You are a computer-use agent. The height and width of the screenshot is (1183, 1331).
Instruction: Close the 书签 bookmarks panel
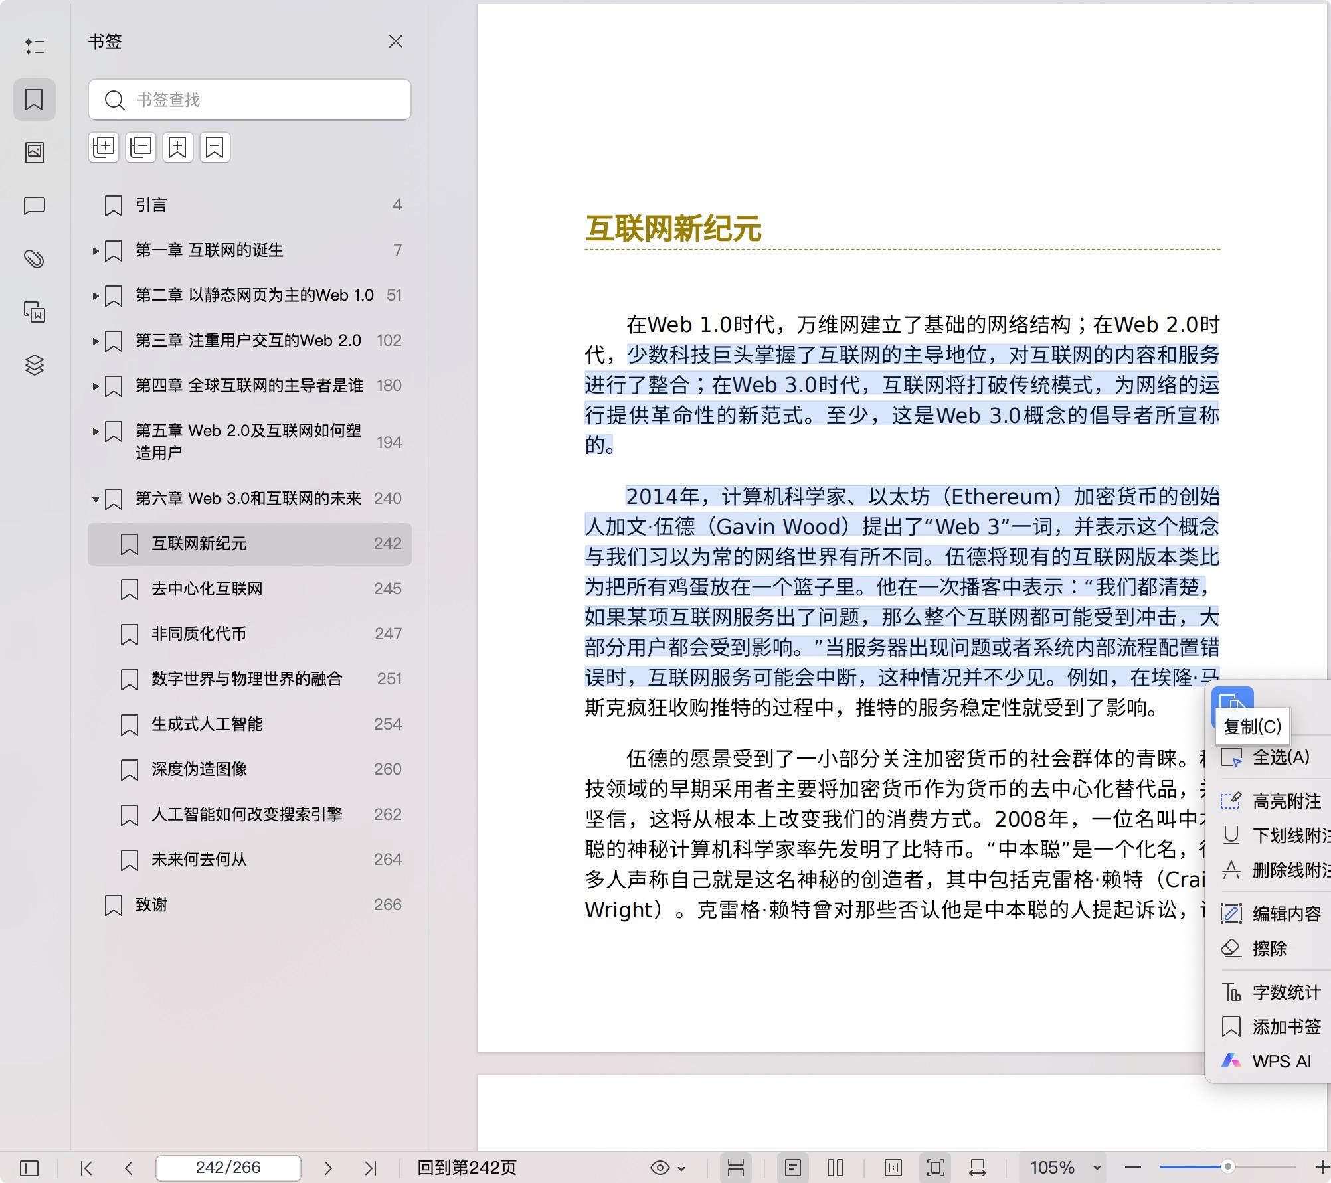tap(395, 41)
